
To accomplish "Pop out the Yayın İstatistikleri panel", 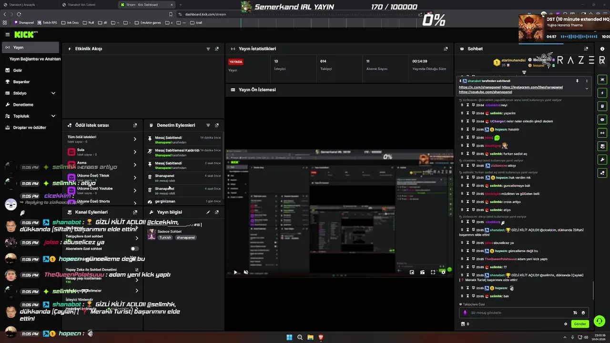I will click(446, 49).
